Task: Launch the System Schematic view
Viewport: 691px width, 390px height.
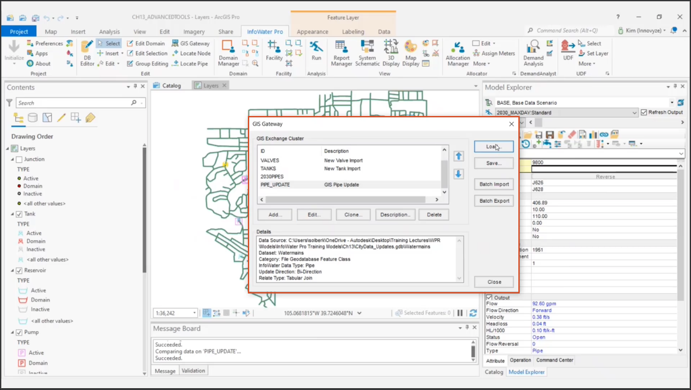Action: tap(367, 53)
